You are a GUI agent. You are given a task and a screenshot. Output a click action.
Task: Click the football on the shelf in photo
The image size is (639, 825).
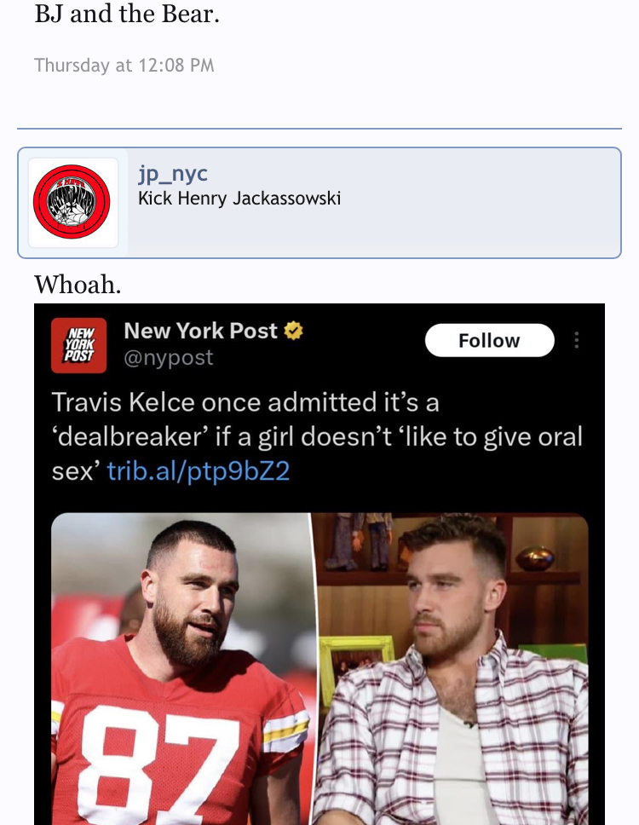click(x=535, y=559)
